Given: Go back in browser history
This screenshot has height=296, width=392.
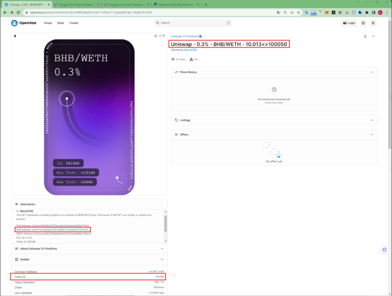Looking at the screenshot, I should click(x=5, y=13).
